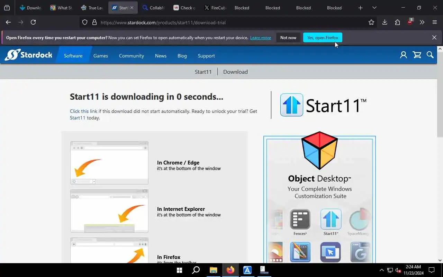Image resolution: width=443 pixels, height=277 pixels.
Task: Switch to the first Blocked tab
Action: tap(242, 8)
